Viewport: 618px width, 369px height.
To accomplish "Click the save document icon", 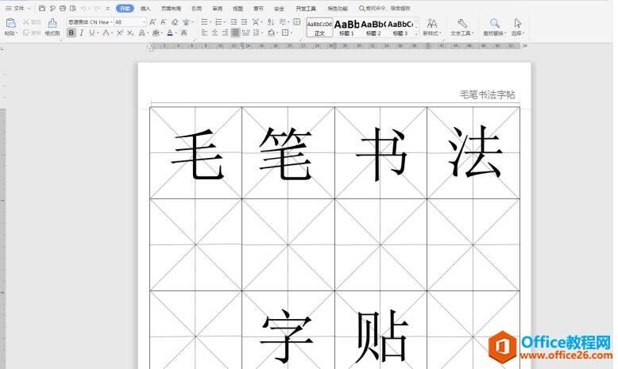I will pyautogui.click(x=42, y=8).
